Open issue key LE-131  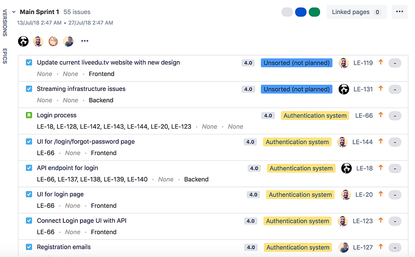[363, 89]
